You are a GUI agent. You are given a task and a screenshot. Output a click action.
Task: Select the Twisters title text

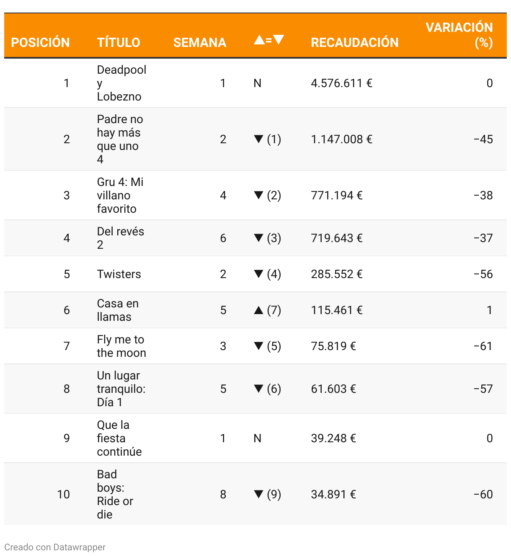coord(119,274)
